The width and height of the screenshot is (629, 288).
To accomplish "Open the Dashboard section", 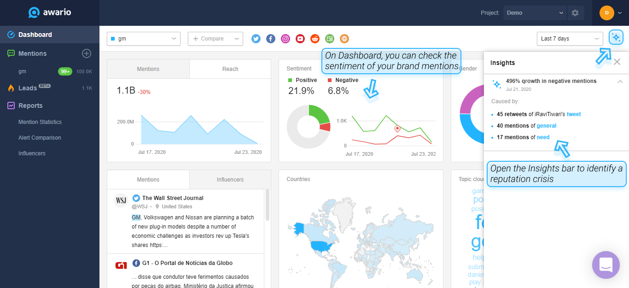I will tap(50, 35).
